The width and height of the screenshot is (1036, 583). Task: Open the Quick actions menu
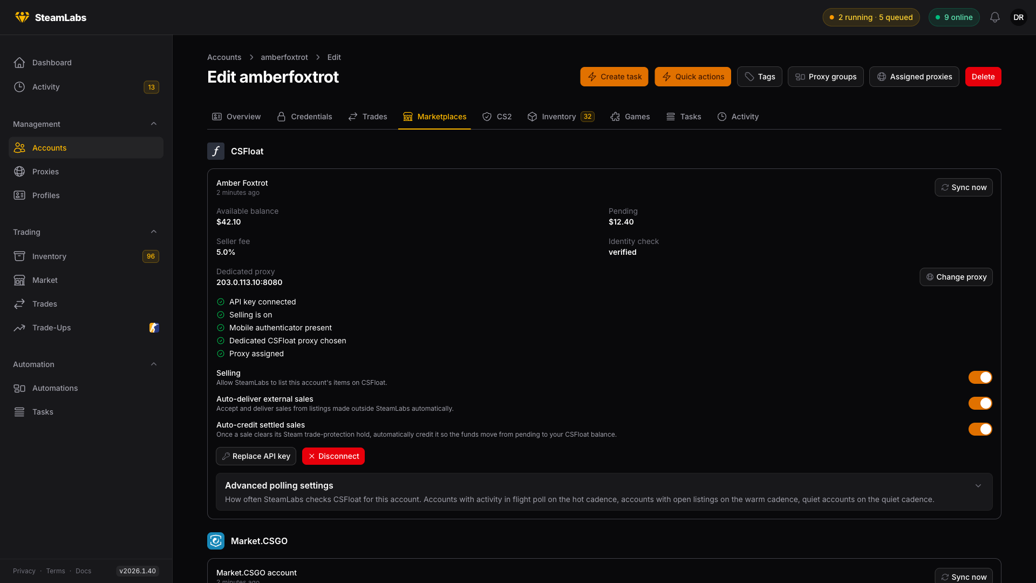click(x=693, y=77)
